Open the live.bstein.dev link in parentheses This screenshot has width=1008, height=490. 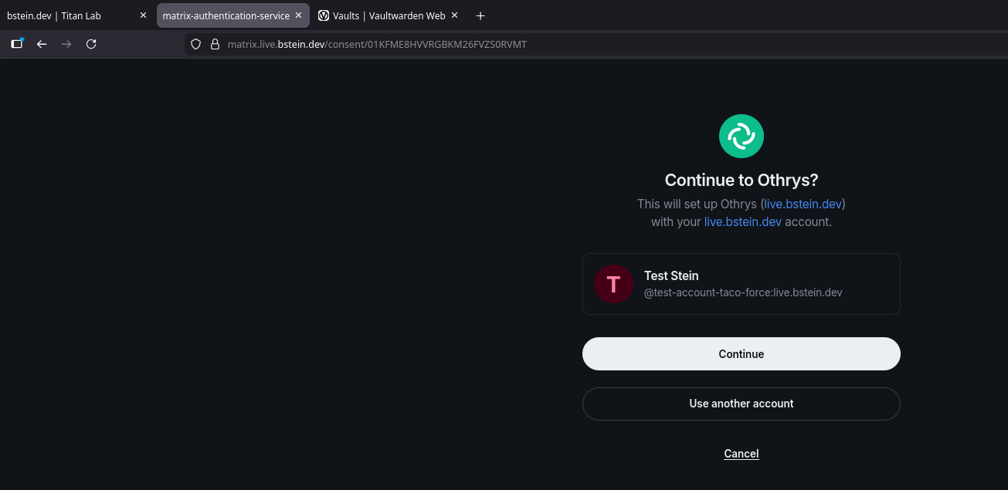pyautogui.click(x=803, y=204)
